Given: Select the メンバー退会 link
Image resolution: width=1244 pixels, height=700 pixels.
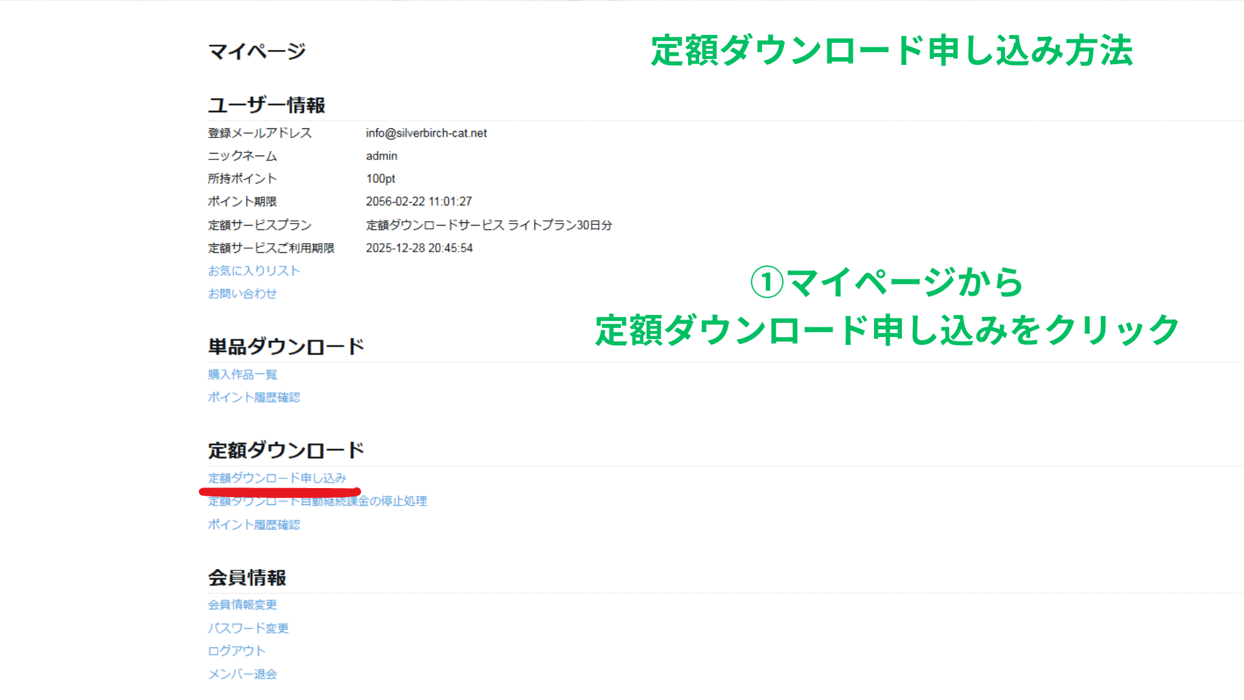Looking at the screenshot, I should point(242,674).
